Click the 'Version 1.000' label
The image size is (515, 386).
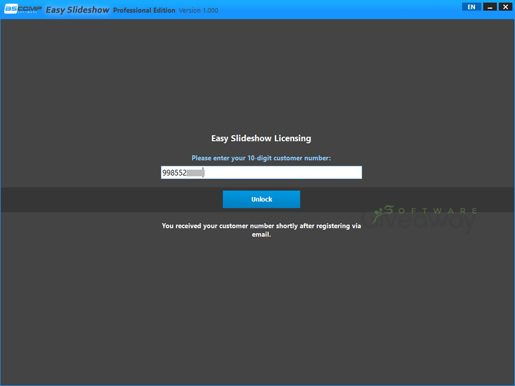point(199,11)
